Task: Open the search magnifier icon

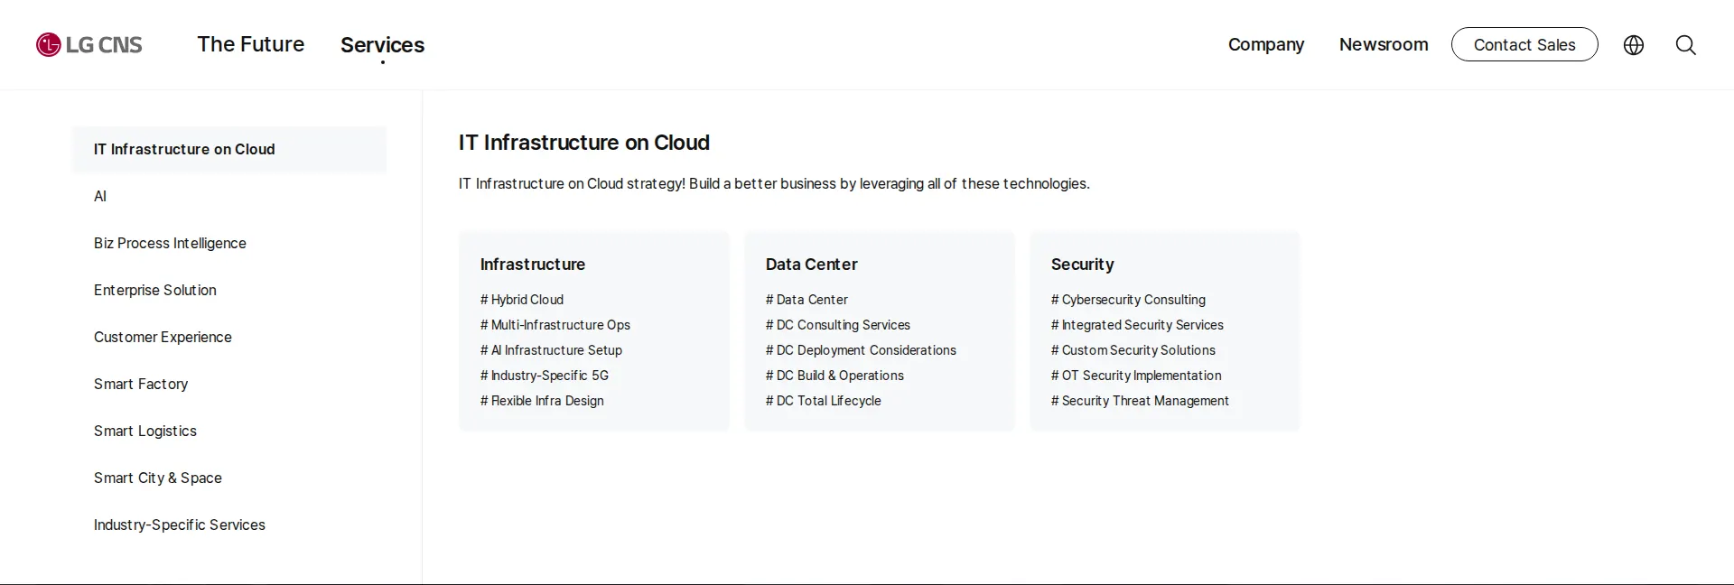Action: coord(1685,45)
